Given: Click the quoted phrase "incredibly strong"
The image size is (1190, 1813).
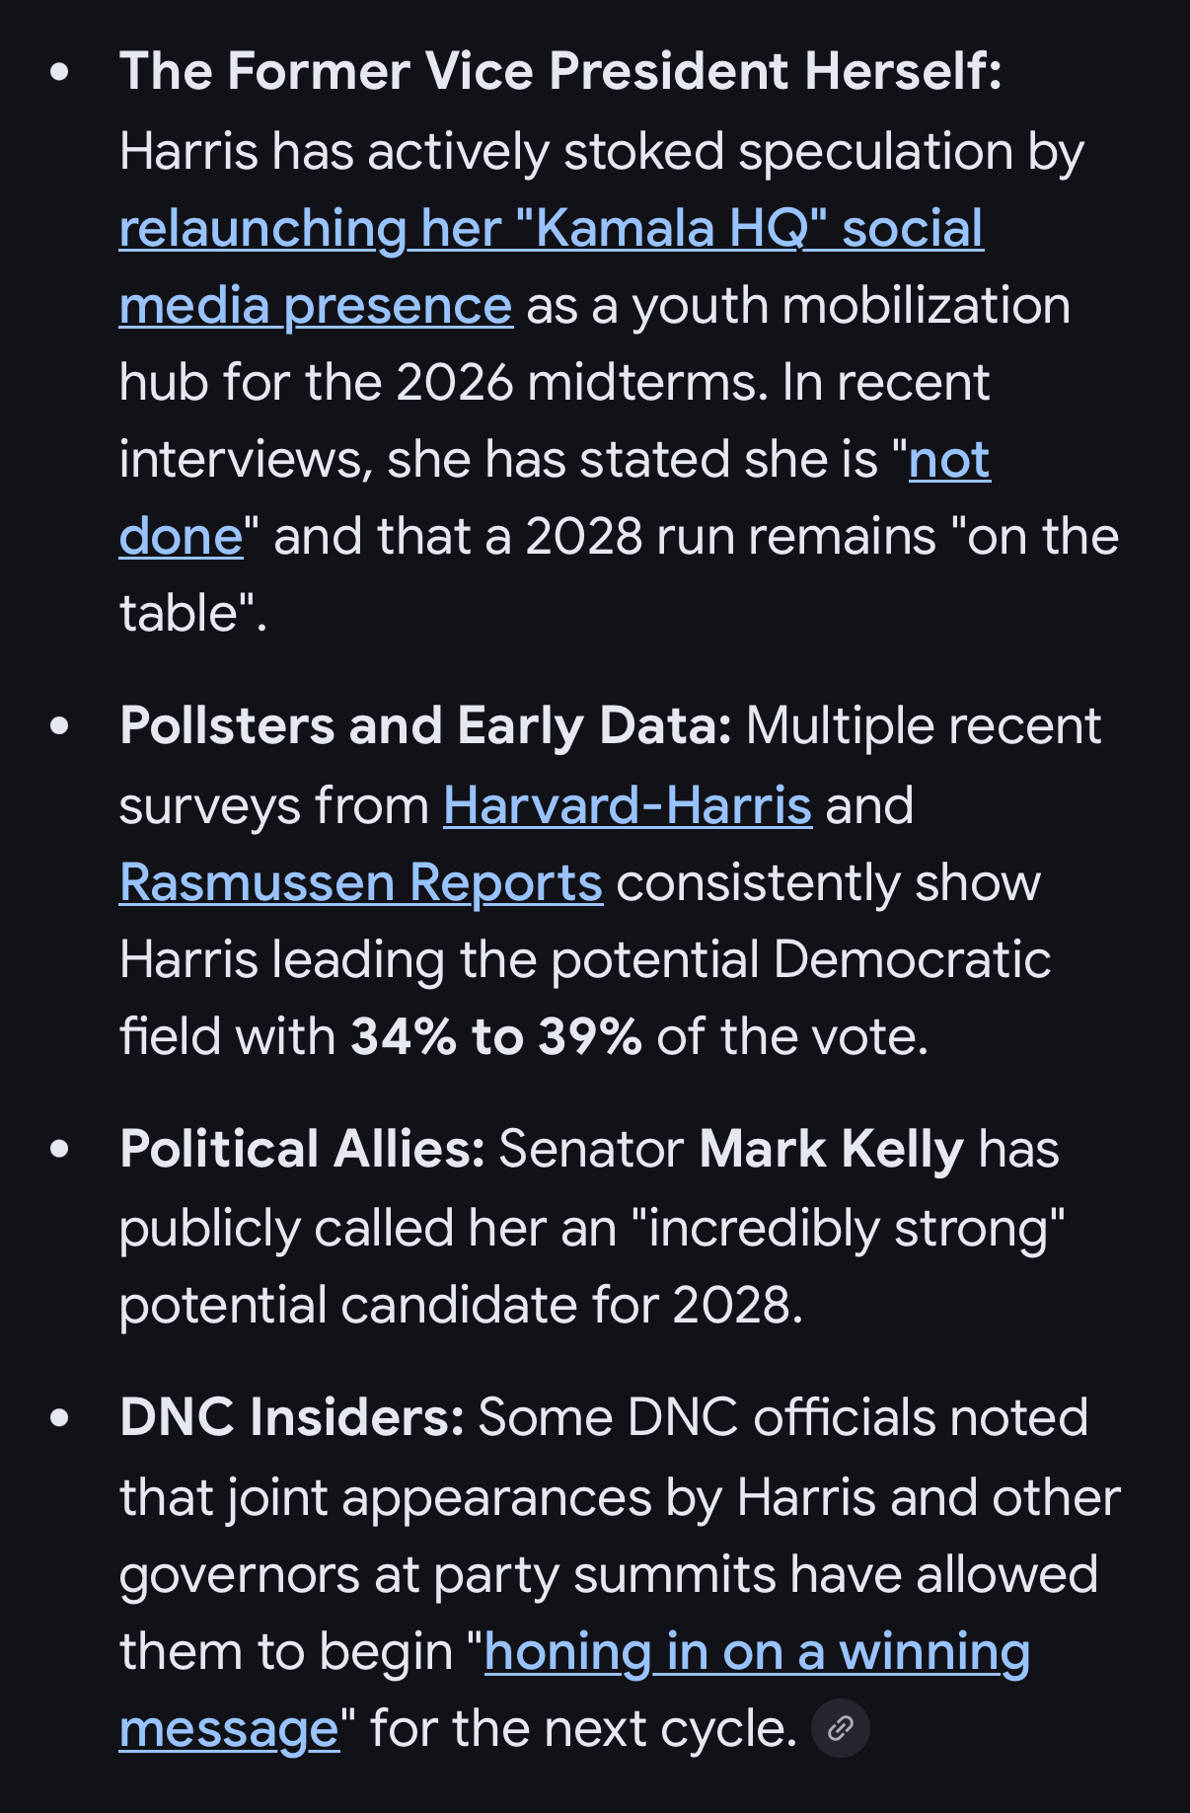Looking at the screenshot, I should coord(848,1229).
